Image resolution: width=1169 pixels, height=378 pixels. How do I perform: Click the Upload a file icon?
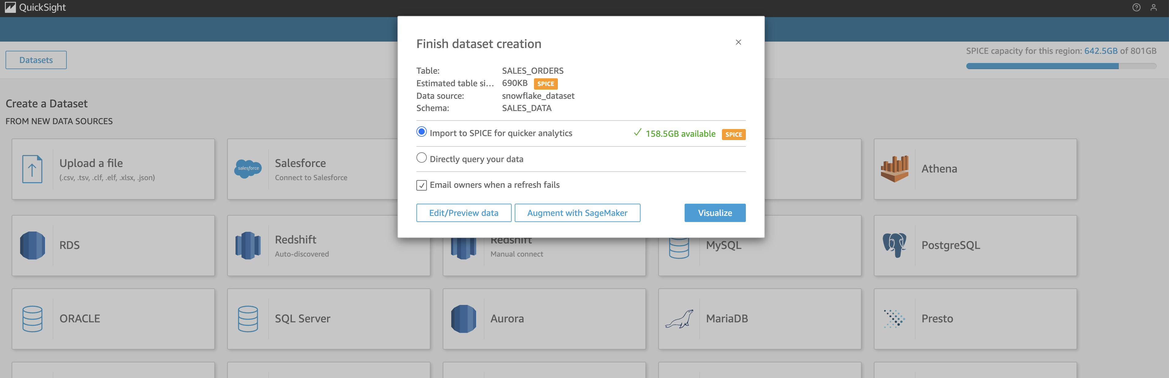point(32,169)
